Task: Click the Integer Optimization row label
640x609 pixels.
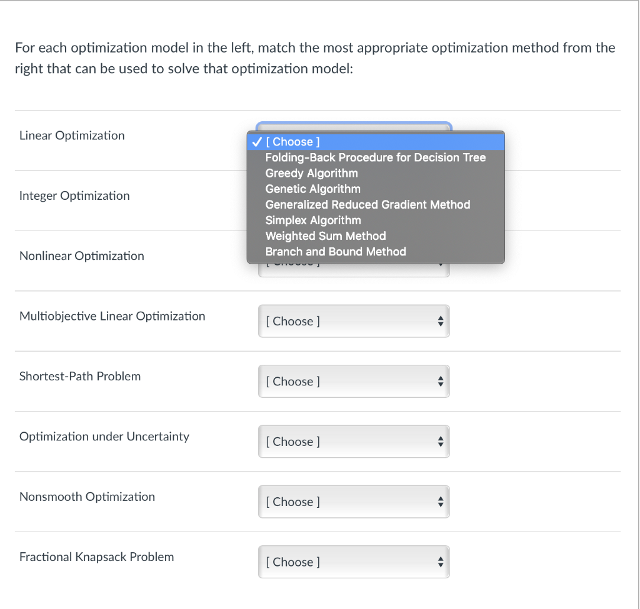Action: coord(74,196)
